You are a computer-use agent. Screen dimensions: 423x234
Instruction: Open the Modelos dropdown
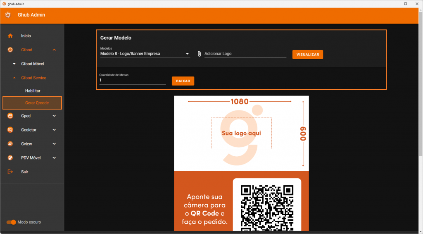tap(145, 54)
